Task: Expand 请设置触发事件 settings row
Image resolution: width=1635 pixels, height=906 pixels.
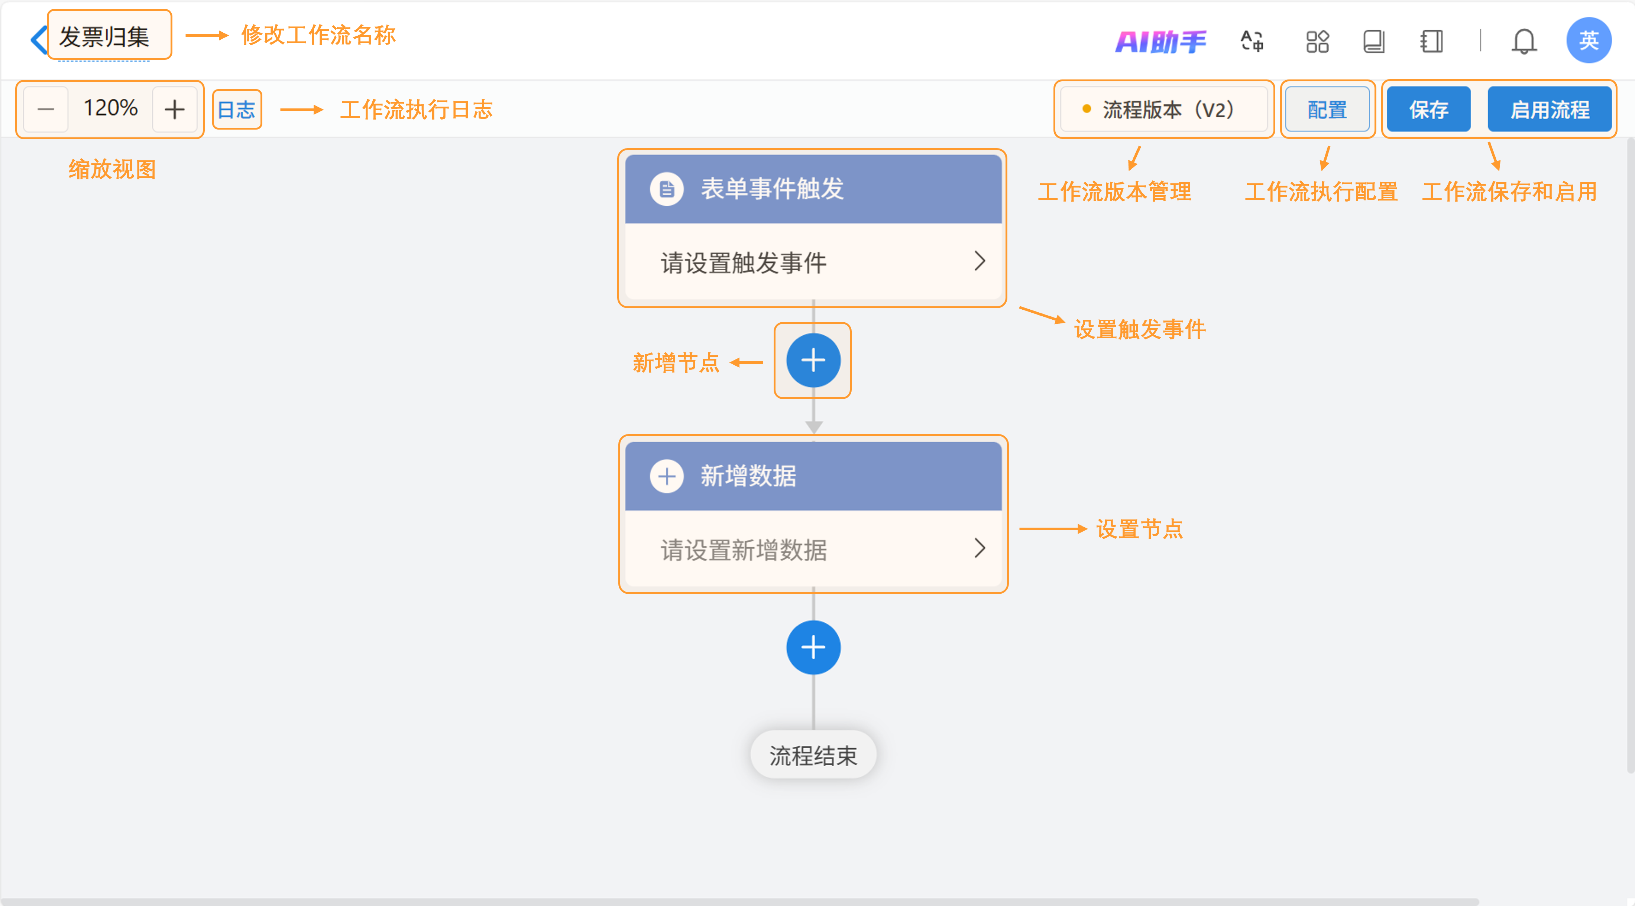Action: click(x=813, y=262)
